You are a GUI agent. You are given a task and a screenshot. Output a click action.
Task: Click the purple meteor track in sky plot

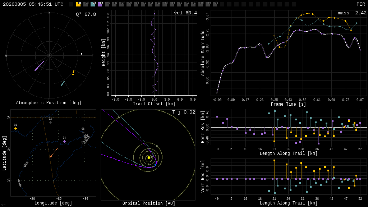39,66
